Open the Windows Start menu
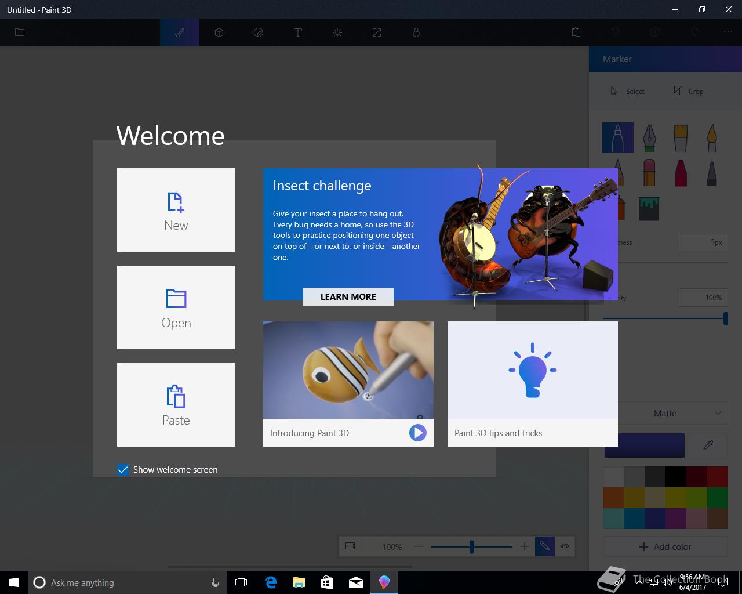742x594 pixels. point(14,582)
